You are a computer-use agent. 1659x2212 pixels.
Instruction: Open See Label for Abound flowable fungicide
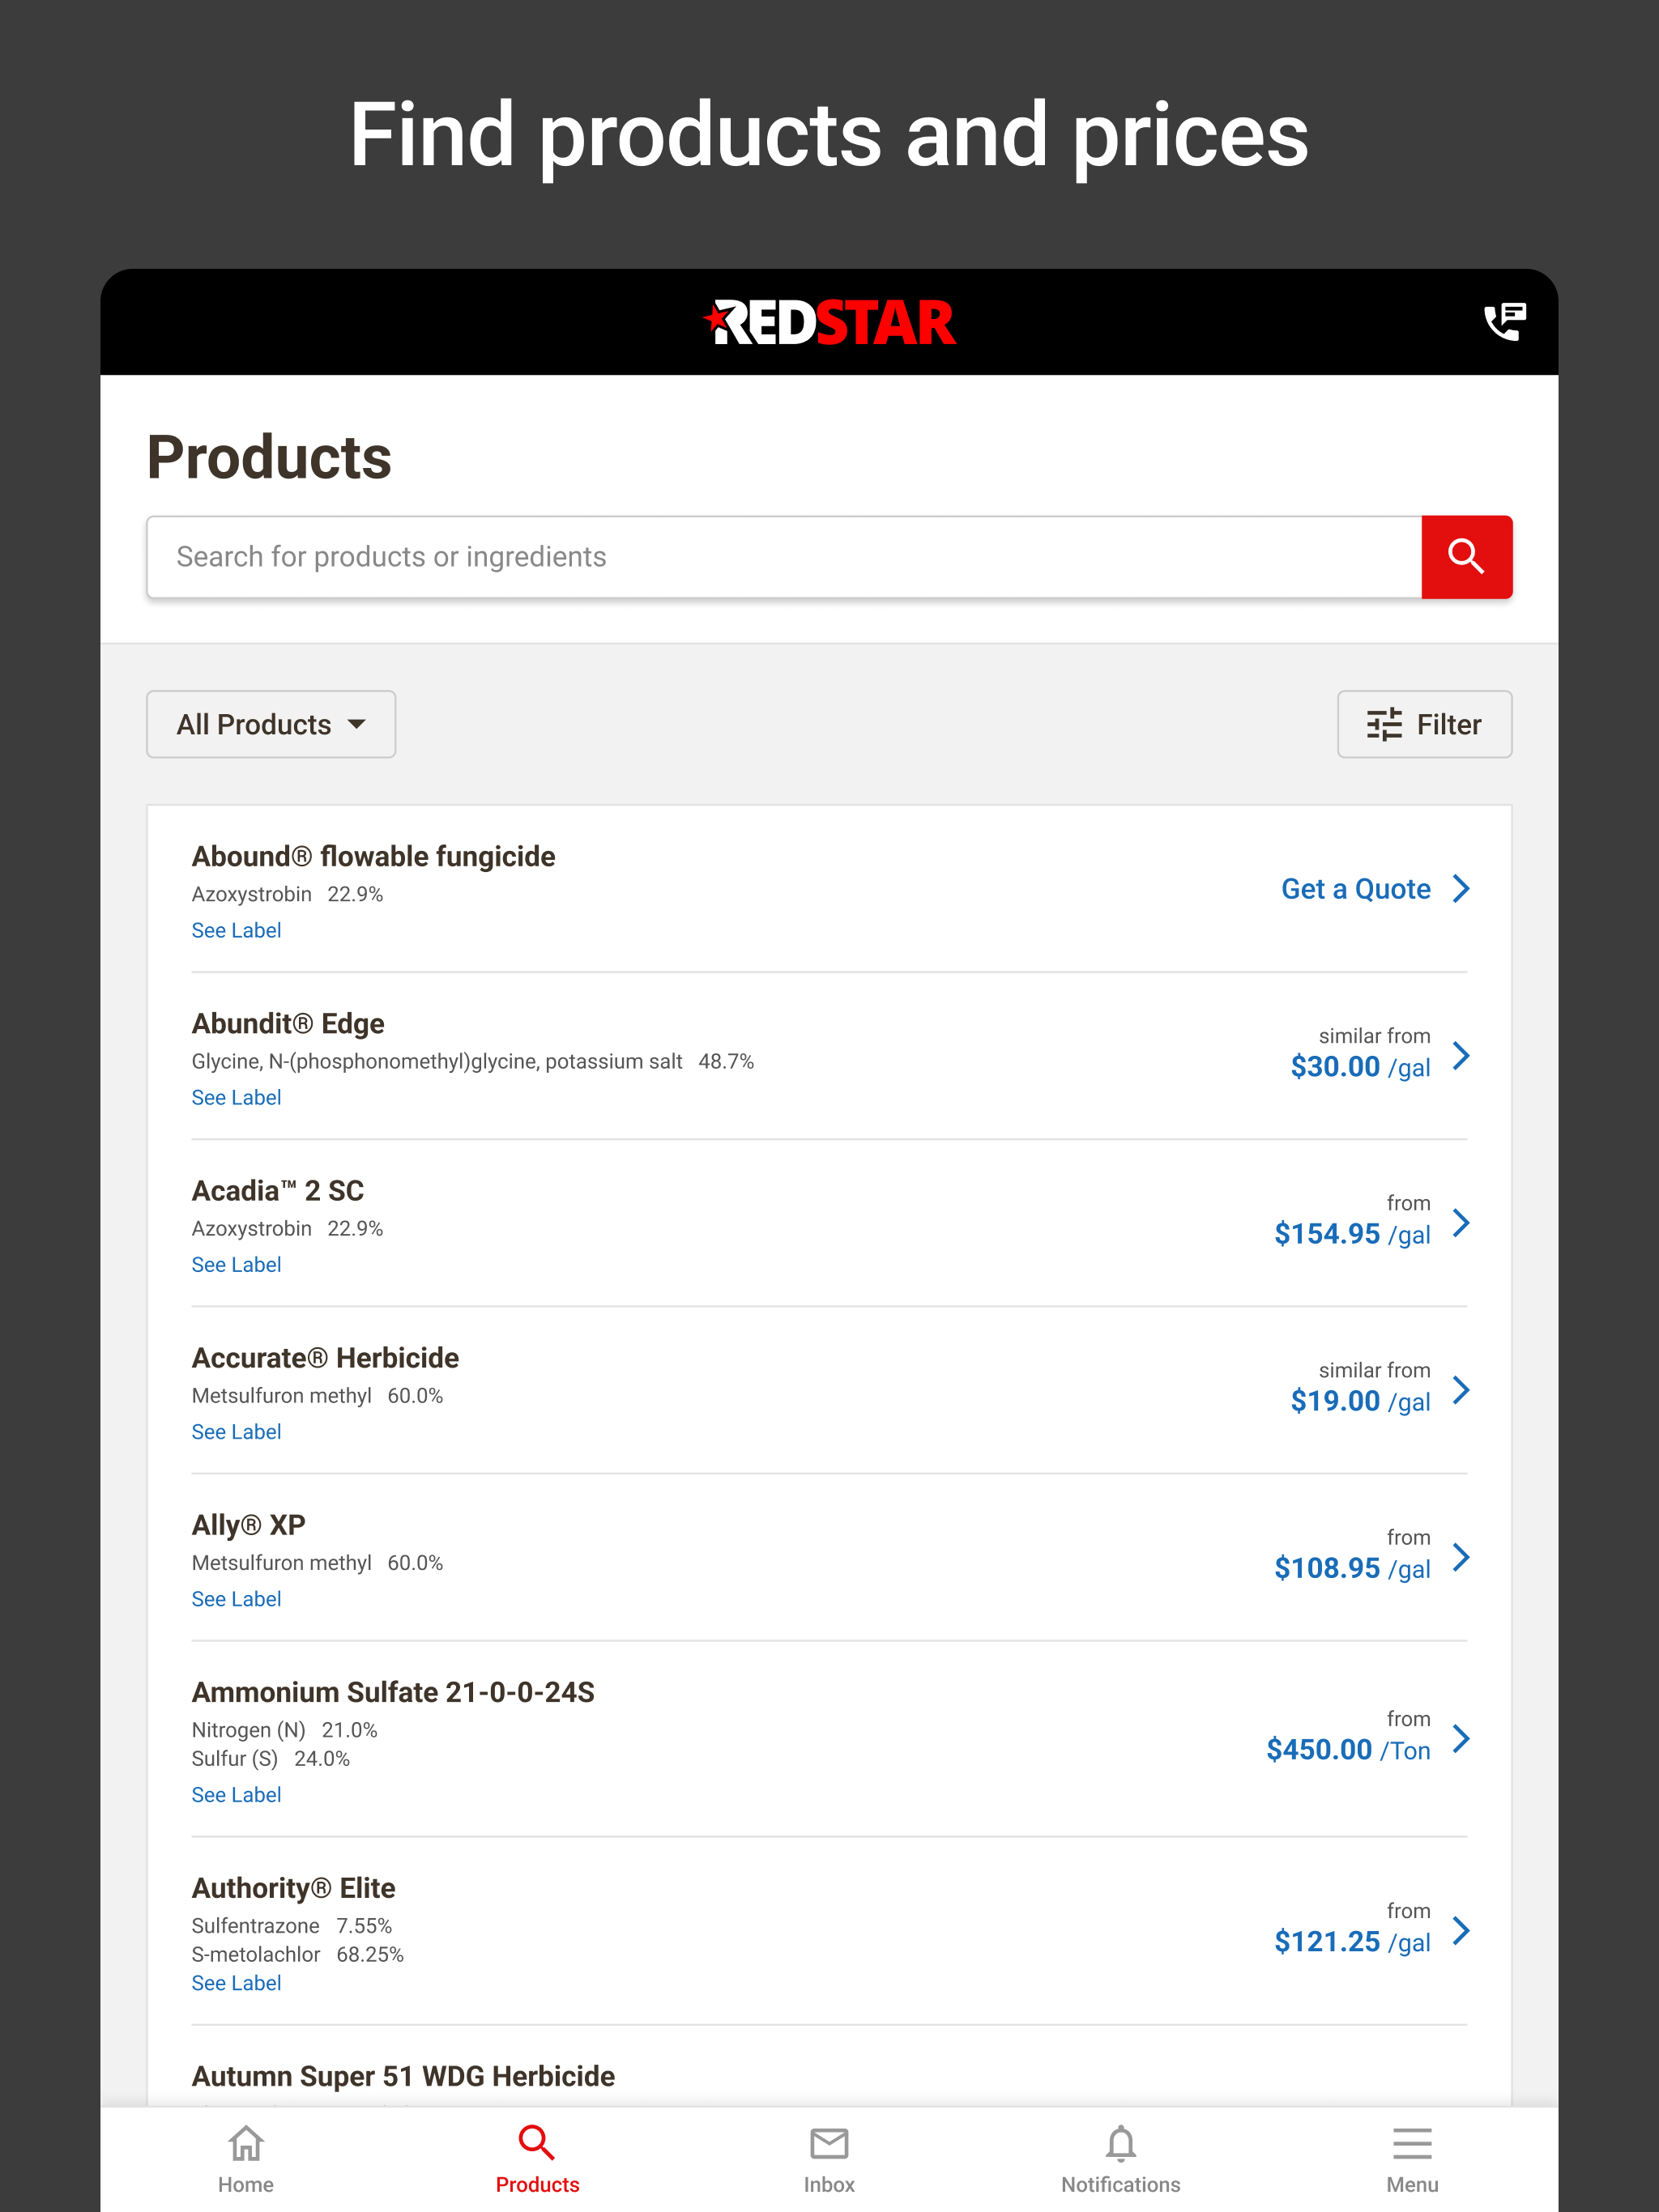pos(237,930)
